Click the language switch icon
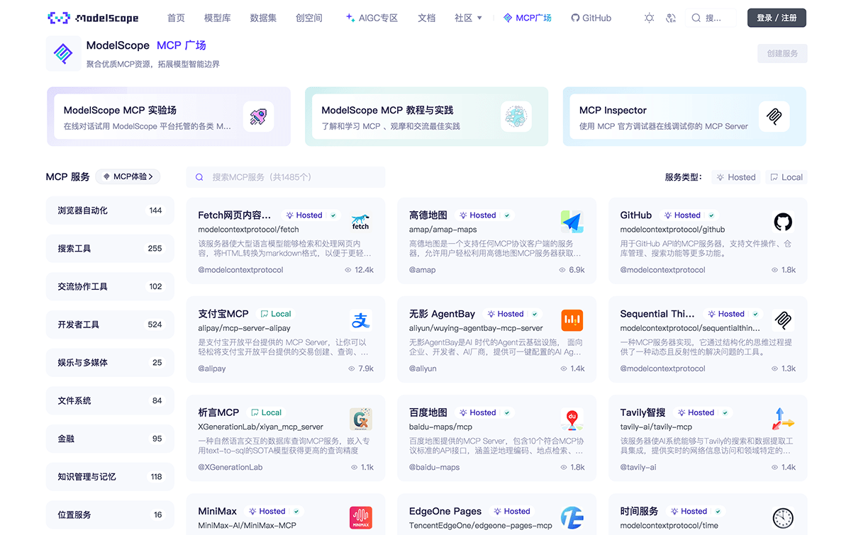Screen dimensions: 851x535 pos(671,18)
